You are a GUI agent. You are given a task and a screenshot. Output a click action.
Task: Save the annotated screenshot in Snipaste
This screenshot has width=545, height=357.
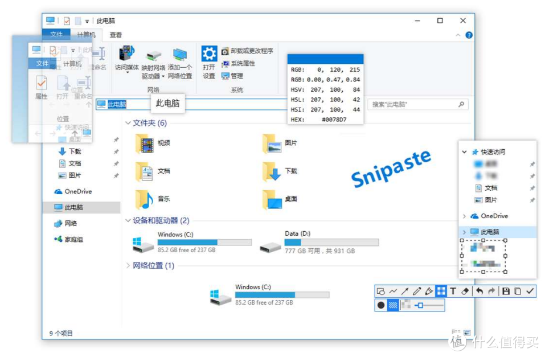(x=506, y=291)
